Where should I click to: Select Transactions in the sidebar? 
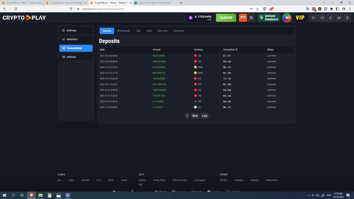pos(76,48)
